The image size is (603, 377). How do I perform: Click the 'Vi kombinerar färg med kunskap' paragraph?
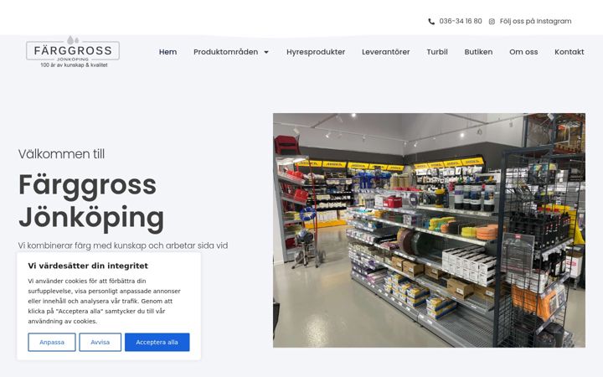pos(123,245)
